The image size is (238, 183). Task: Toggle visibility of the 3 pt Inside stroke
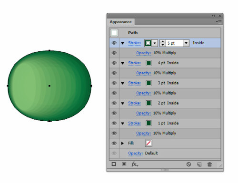[x=114, y=83]
